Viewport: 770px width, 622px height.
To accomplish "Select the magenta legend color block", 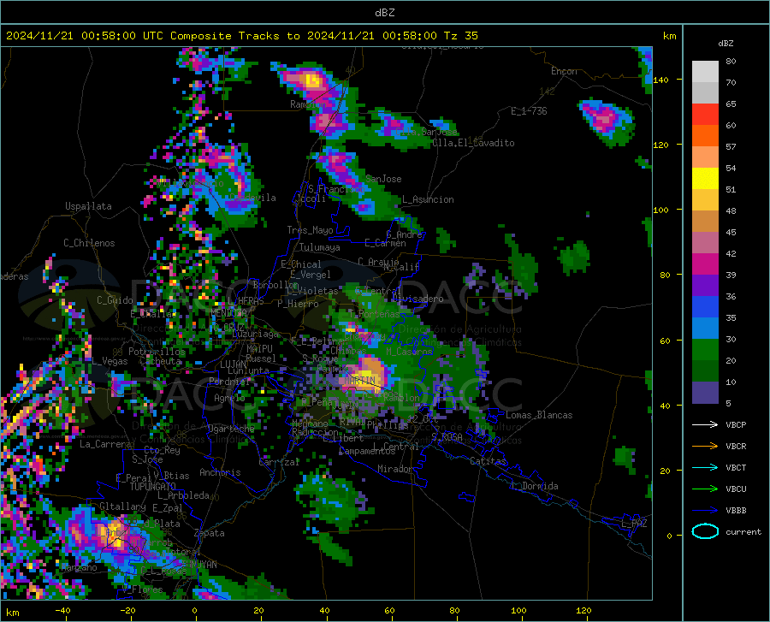I will 705,264.
